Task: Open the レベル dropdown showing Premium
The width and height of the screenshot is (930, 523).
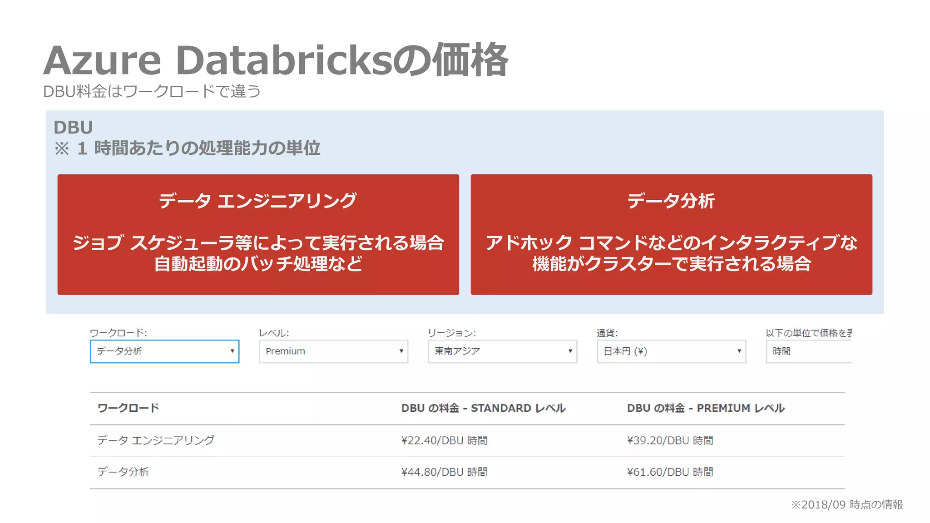Action: tap(333, 351)
